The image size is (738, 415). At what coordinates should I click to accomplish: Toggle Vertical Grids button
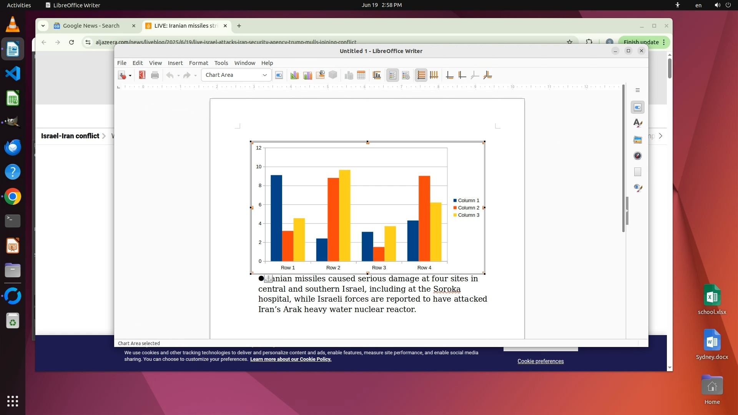pyautogui.click(x=434, y=75)
